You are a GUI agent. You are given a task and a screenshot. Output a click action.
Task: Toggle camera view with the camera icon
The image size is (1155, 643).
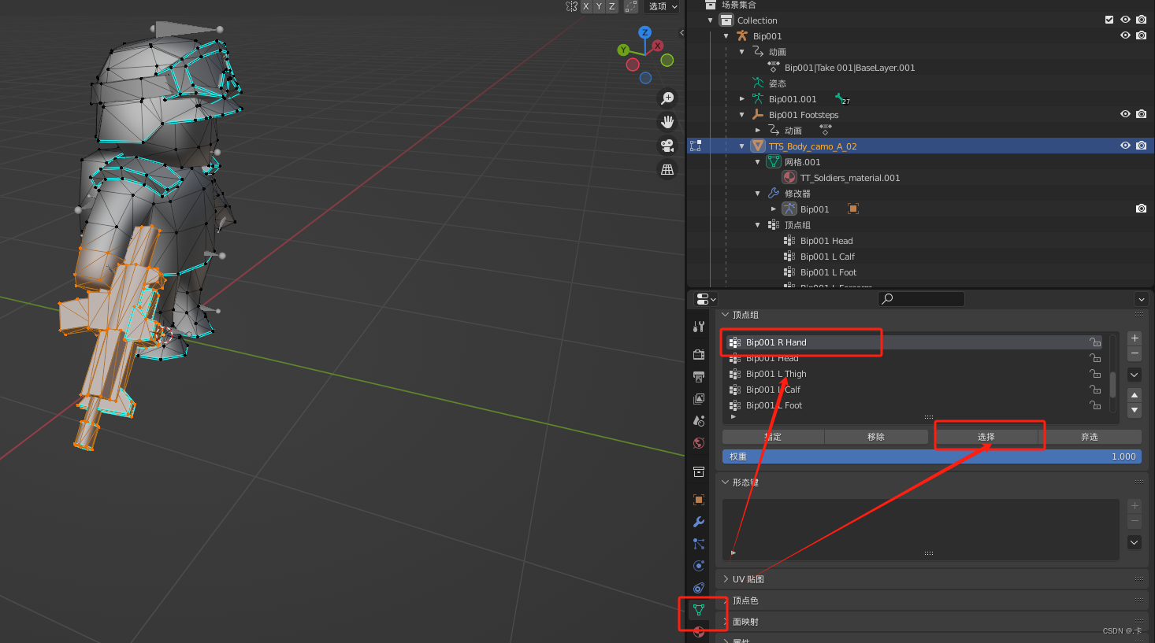pos(667,146)
